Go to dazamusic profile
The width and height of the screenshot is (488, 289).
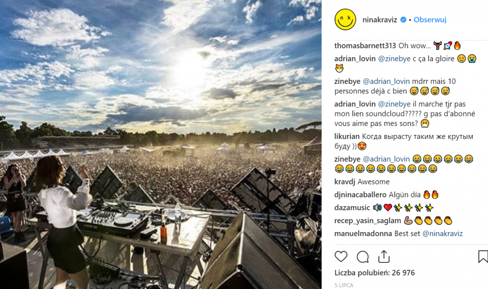tap(352, 208)
